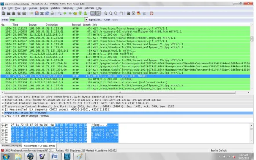Open the Windows Start menu
This screenshot has height=160, width=256.
pyautogui.click(x=6, y=156)
